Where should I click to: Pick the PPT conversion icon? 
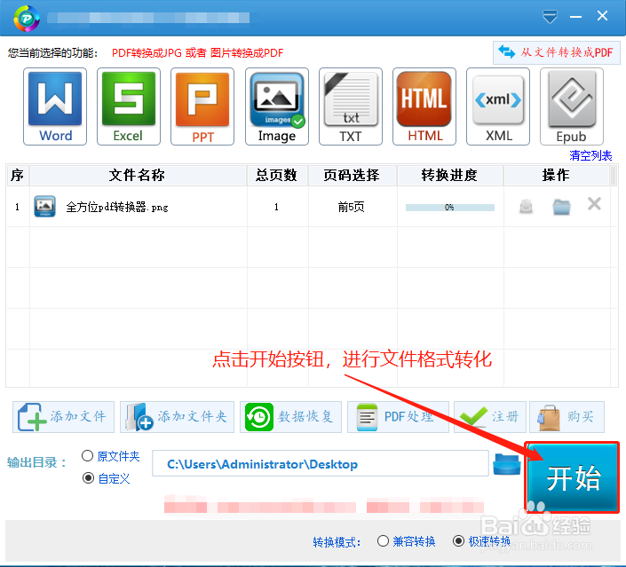pyautogui.click(x=202, y=106)
